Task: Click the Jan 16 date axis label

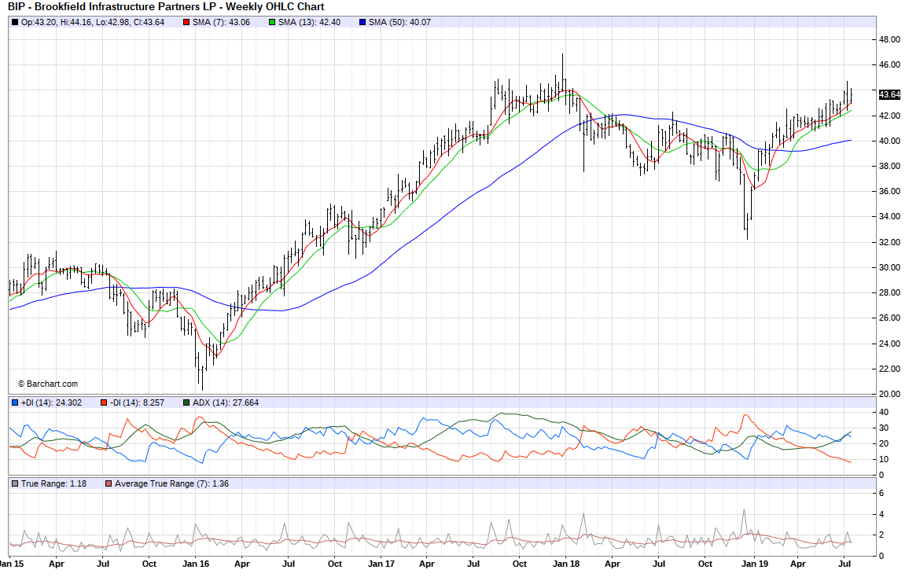Action: click(x=196, y=564)
